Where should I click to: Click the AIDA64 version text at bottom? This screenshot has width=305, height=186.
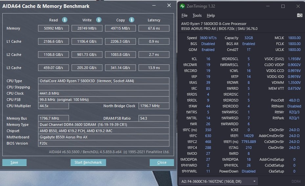point(109,152)
